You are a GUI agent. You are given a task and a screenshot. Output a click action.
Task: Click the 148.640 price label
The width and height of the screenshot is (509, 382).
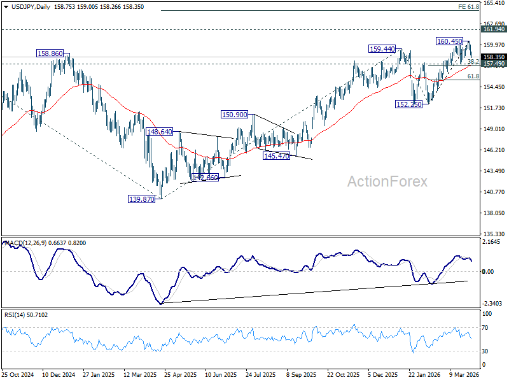[160, 132]
